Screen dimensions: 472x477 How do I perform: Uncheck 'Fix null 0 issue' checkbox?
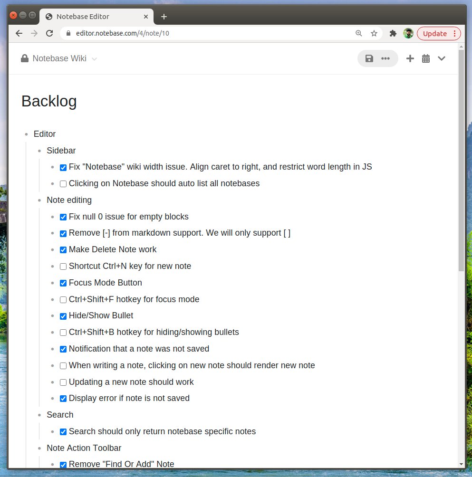coord(63,217)
